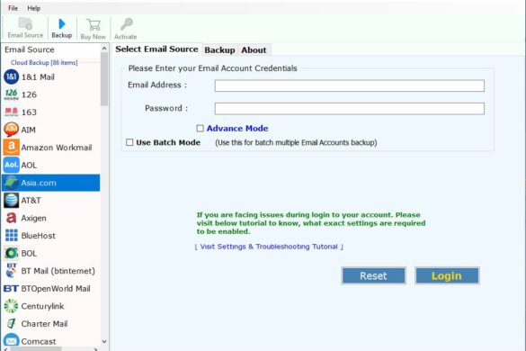Open the Buy Now cart icon
The height and width of the screenshot is (351, 526).
coord(94,25)
